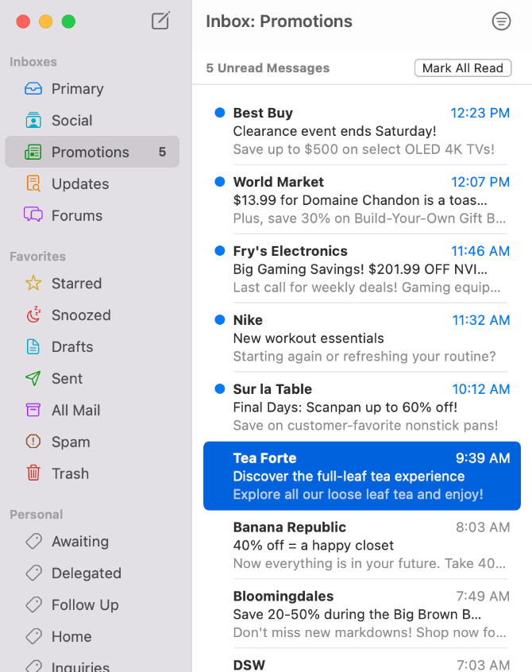Click the unread dot on Fry's Electronics
532x672 pixels.
[220, 251]
